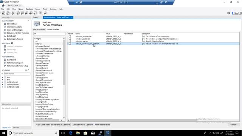Open the File menu
This screenshot has height=136, width=242.
point(3,9)
